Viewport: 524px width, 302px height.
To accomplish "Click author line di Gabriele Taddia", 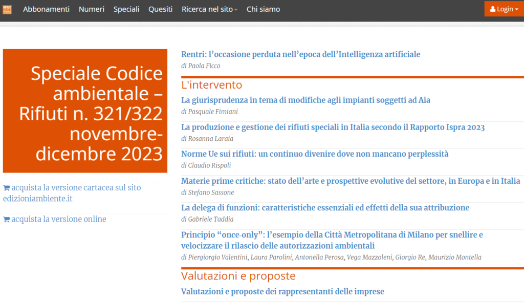I will 207,220.
